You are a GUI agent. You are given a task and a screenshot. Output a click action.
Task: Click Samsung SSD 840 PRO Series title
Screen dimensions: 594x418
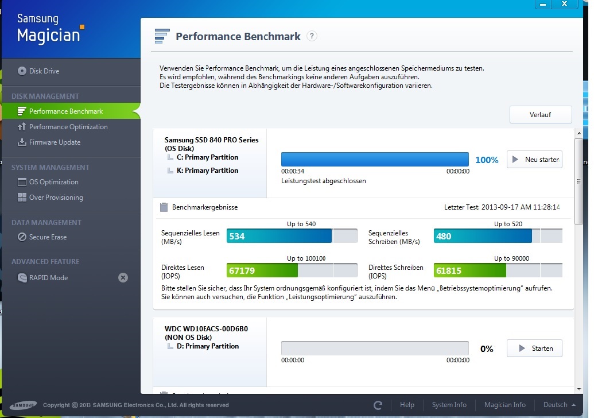point(211,140)
